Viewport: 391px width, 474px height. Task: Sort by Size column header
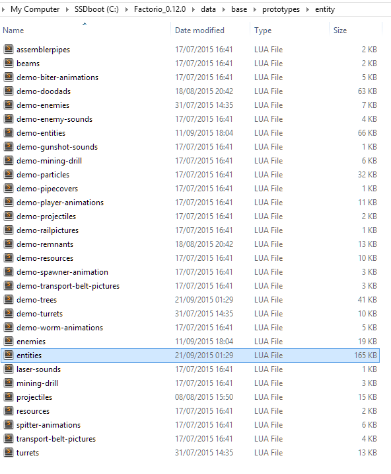(x=340, y=30)
